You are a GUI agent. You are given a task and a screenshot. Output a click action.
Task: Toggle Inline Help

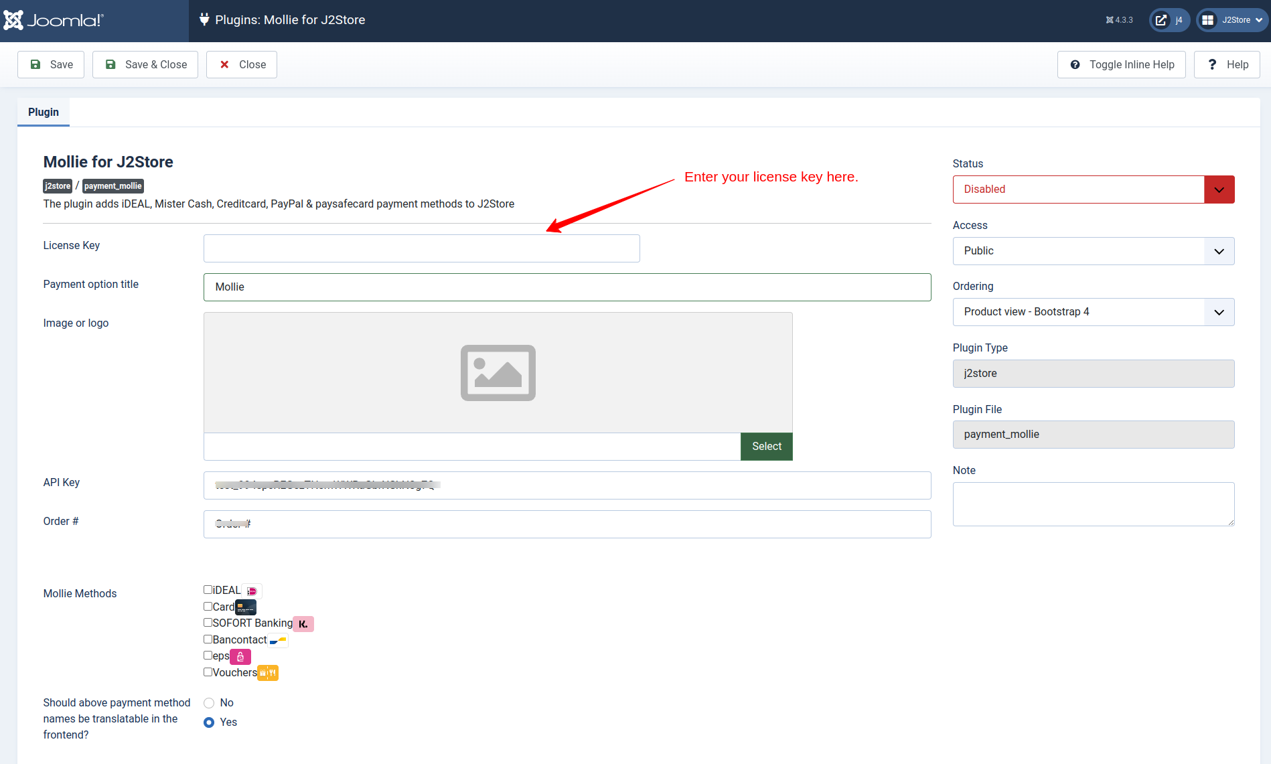click(1122, 64)
